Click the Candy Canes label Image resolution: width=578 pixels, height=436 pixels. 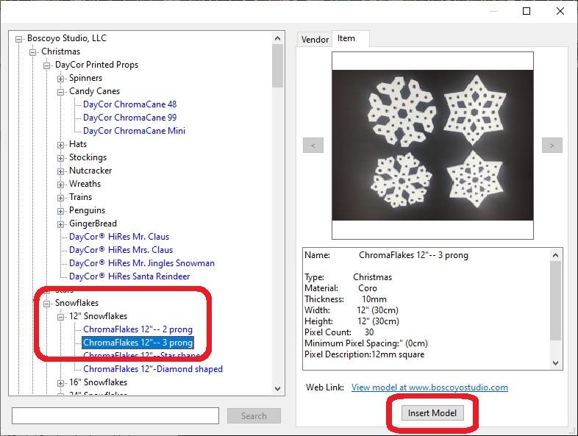(94, 91)
